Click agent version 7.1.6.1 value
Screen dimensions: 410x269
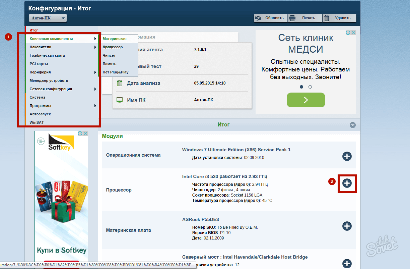pyautogui.click(x=200, y=50)
